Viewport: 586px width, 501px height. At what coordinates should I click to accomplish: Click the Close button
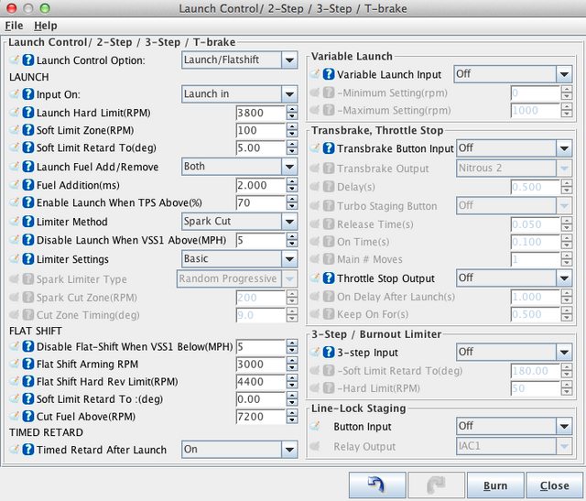pos(554,485)
